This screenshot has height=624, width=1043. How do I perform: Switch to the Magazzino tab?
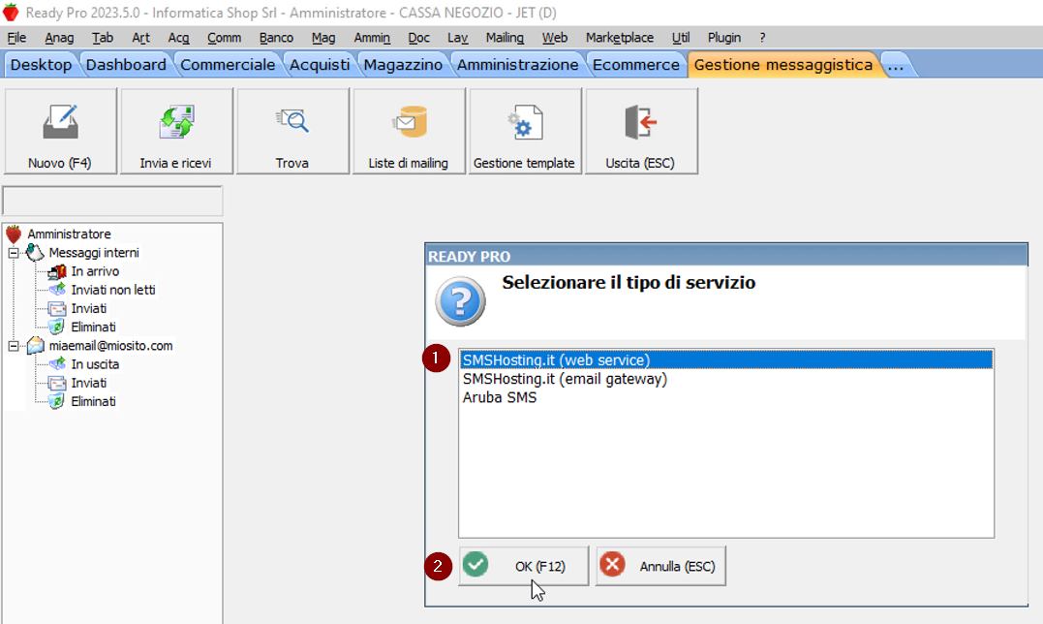(x=403, y=65)
